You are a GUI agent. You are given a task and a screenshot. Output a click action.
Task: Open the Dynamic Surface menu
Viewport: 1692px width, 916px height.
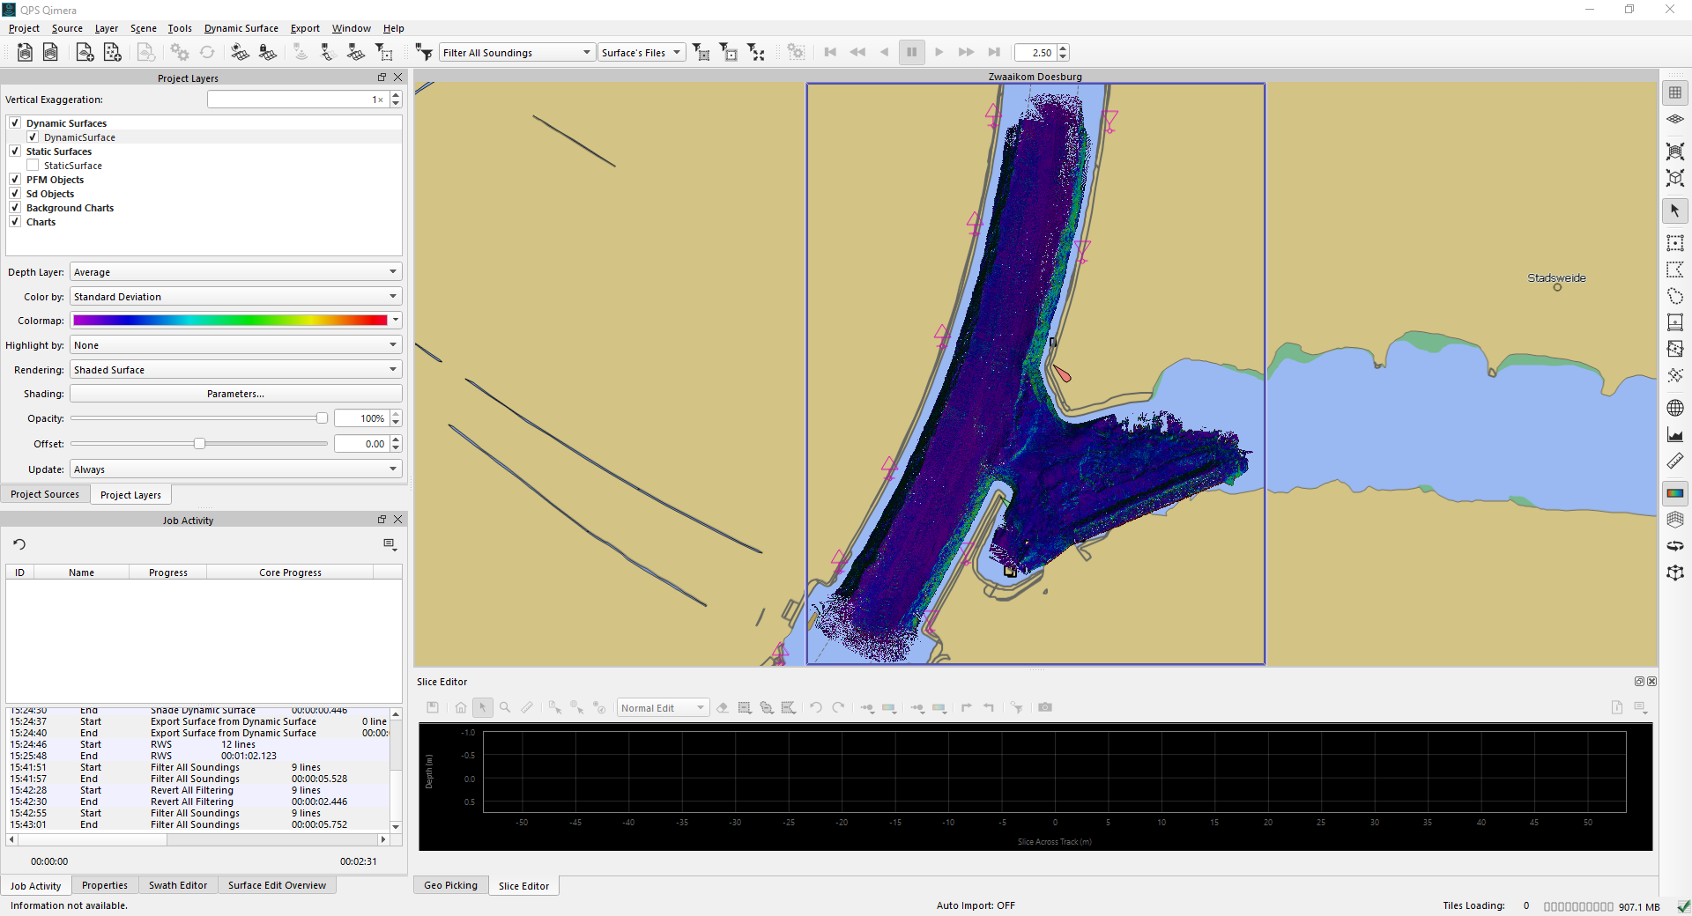click(x=241, y=28)
